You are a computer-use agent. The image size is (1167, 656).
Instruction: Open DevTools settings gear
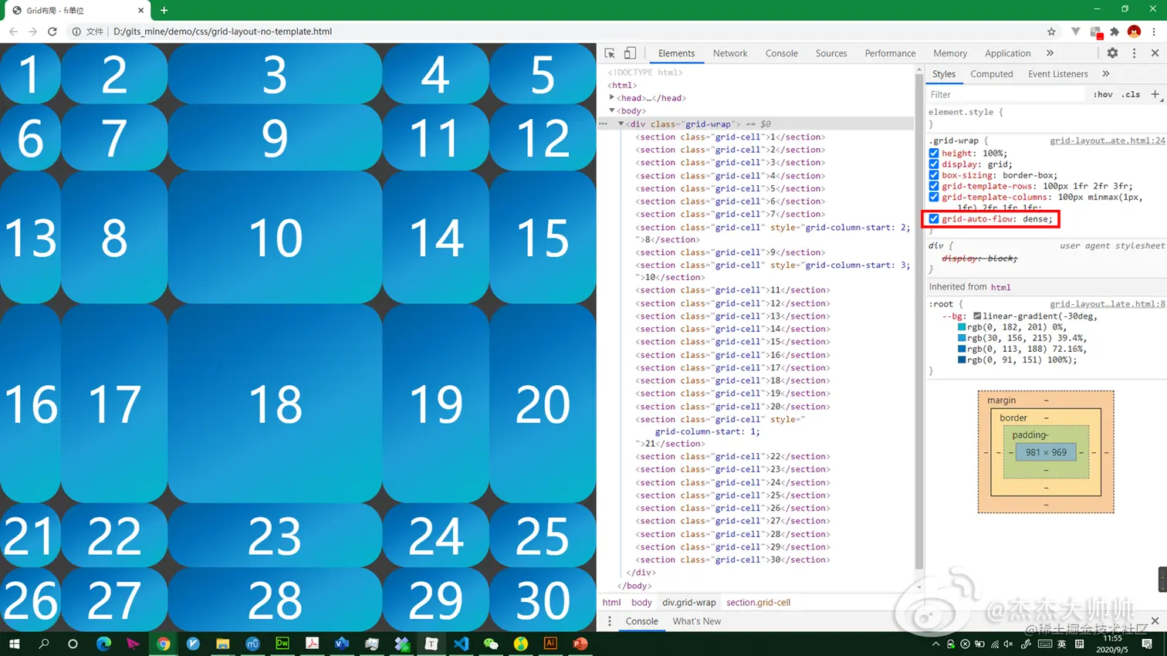pyautogui.click(x=1112, y=53)
